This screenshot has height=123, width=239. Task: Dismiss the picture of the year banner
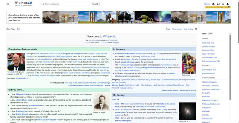(x=228, y=14)
